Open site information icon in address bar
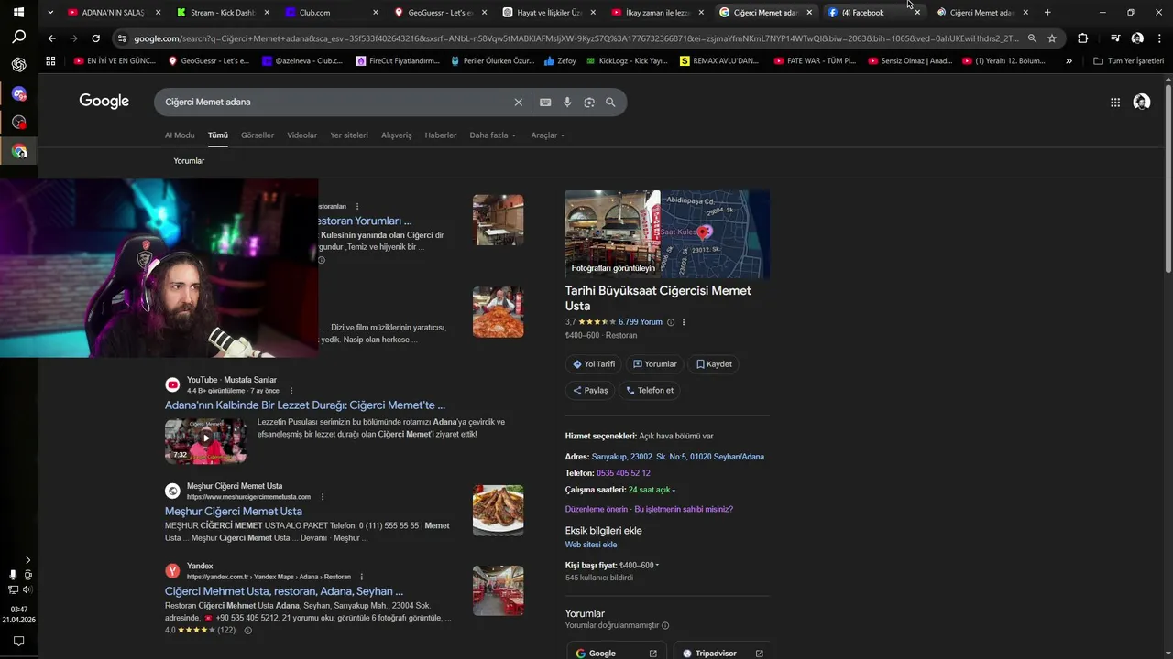Screen dimensions: 1173x659 click(122, 38)
